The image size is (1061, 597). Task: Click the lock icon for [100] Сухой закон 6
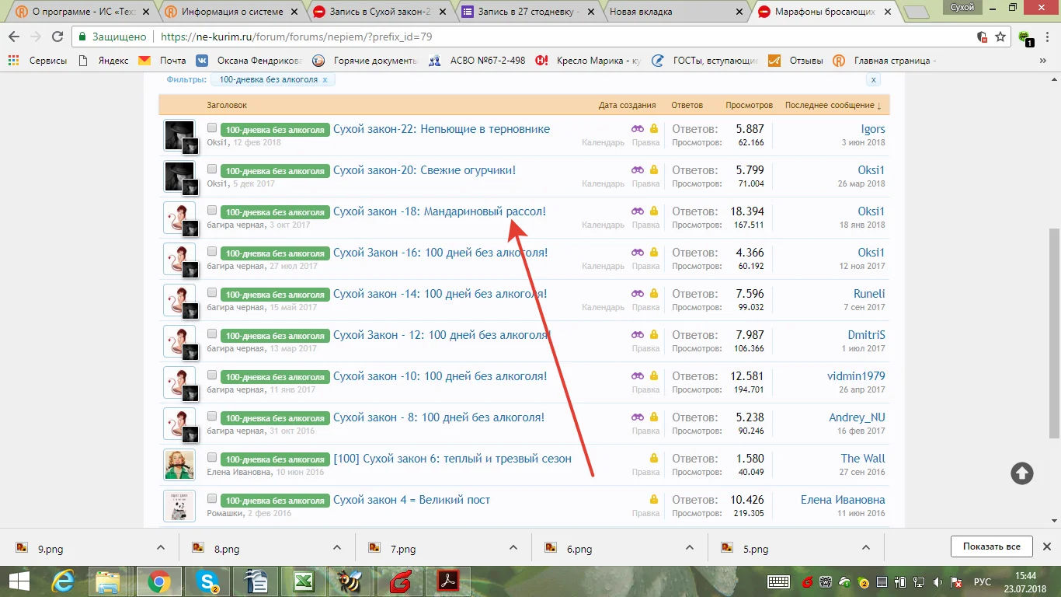pyautogui.click(x=654, y=458)
